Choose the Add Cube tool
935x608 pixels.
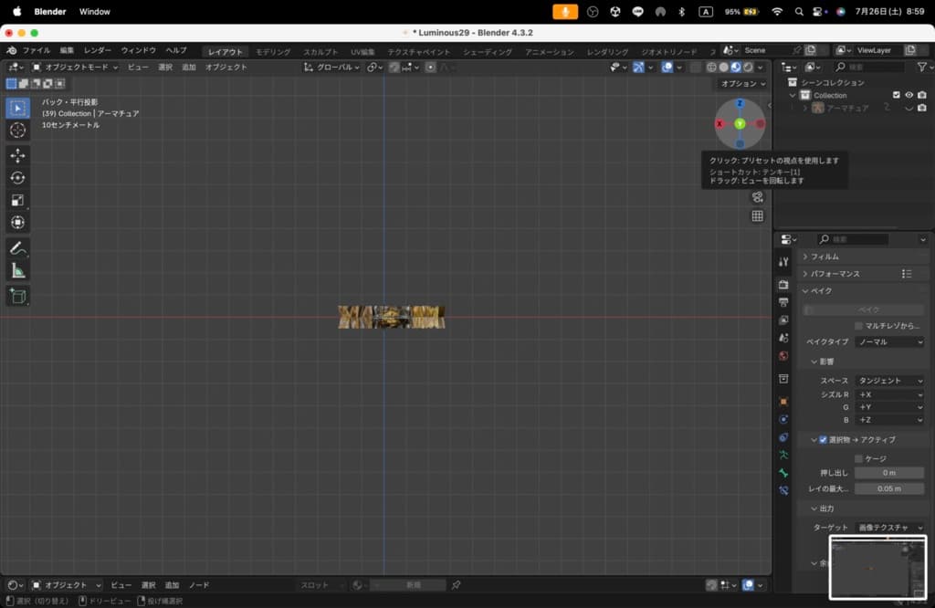pyautogui.click(x=17, y=296)
